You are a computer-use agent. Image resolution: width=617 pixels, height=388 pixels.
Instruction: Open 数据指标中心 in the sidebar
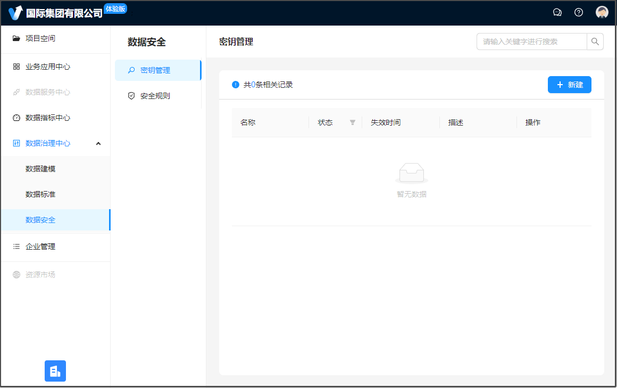pyautogui.click(x=48, y=118)
